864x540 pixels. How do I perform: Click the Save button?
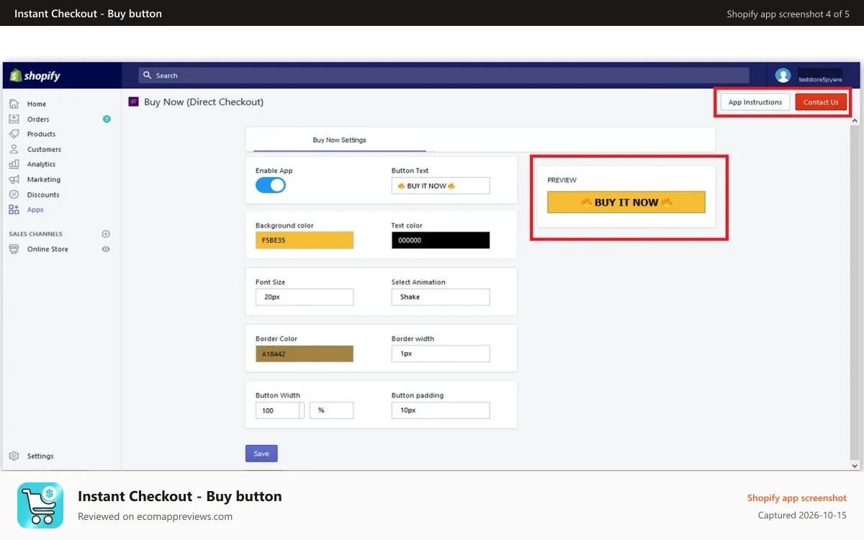[261, 454]
